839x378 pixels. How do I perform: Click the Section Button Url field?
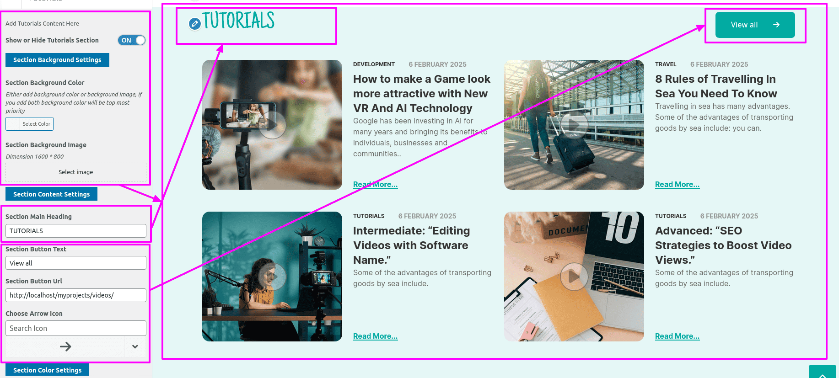pos(76,295)
